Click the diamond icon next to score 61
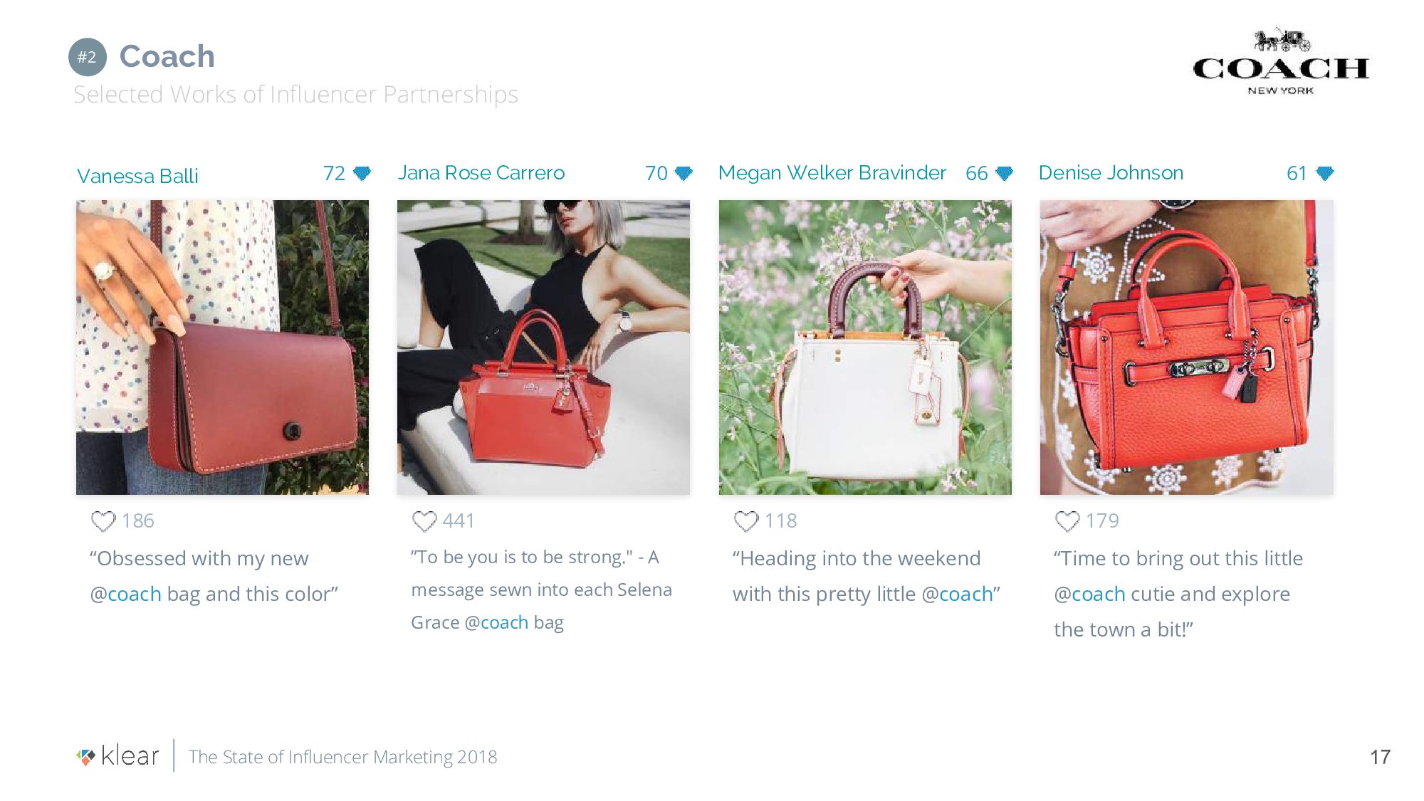Screen dimensions: 1424x801 [x=1325, y=173]
